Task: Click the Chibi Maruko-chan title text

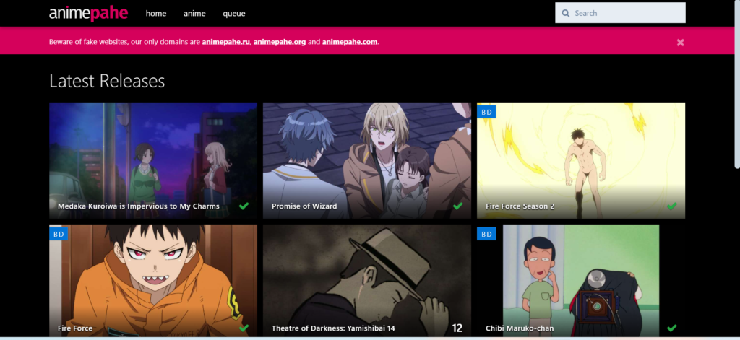Action: point(520,328)
